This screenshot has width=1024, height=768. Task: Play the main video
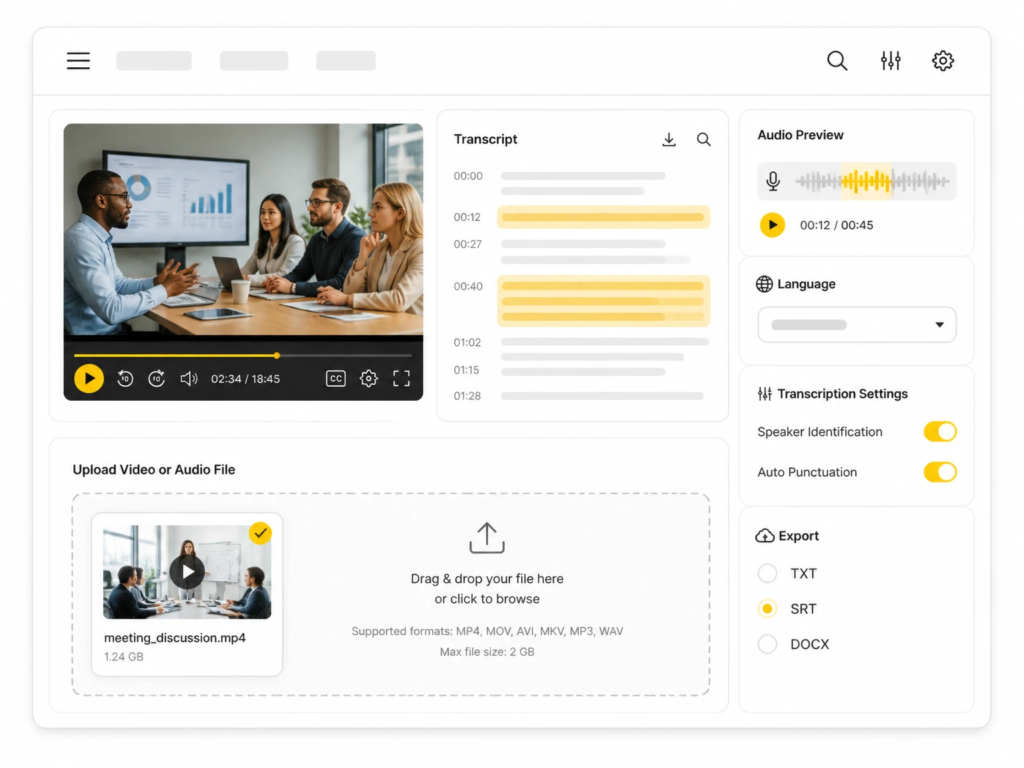pos(89,379)
